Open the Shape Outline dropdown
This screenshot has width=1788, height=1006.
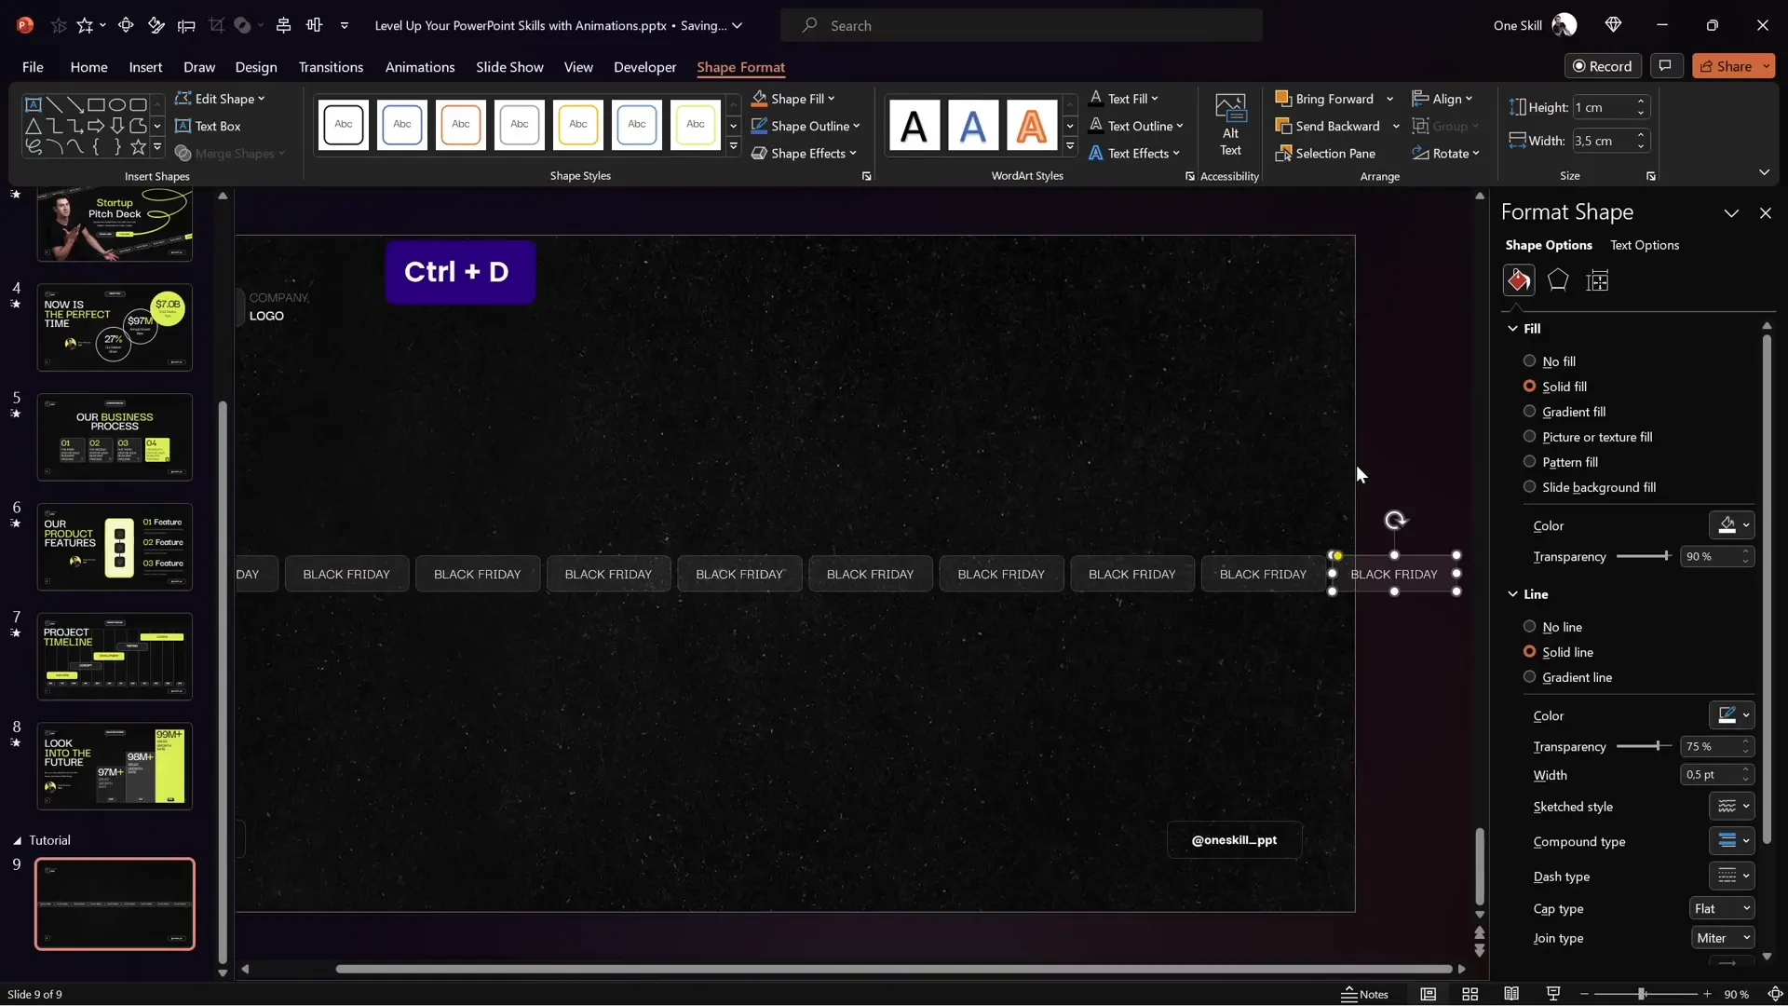coord(856,126)
